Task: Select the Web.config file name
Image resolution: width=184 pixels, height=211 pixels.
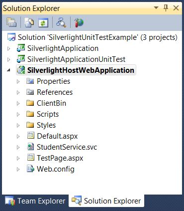Action: click(x=56, y=169)
